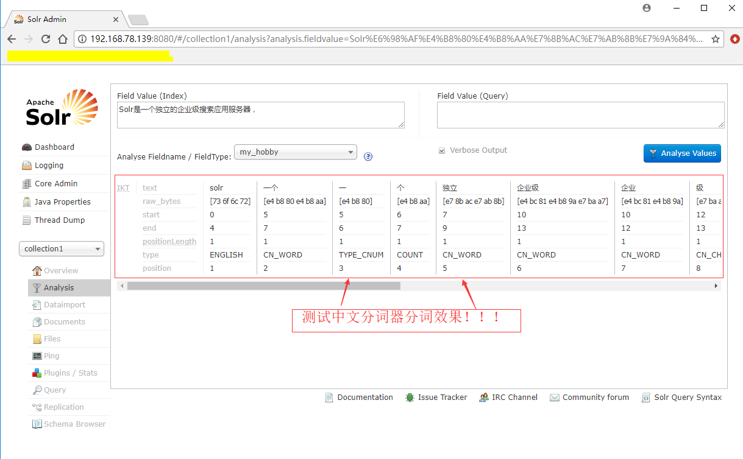Go to browser home page
743x459 pixels.
point(63,39)
